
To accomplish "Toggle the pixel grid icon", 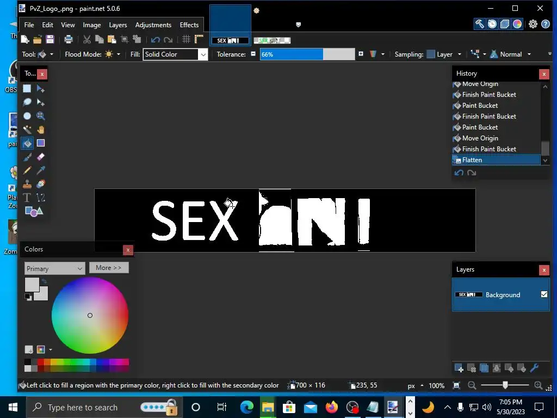I will (186, 39).
